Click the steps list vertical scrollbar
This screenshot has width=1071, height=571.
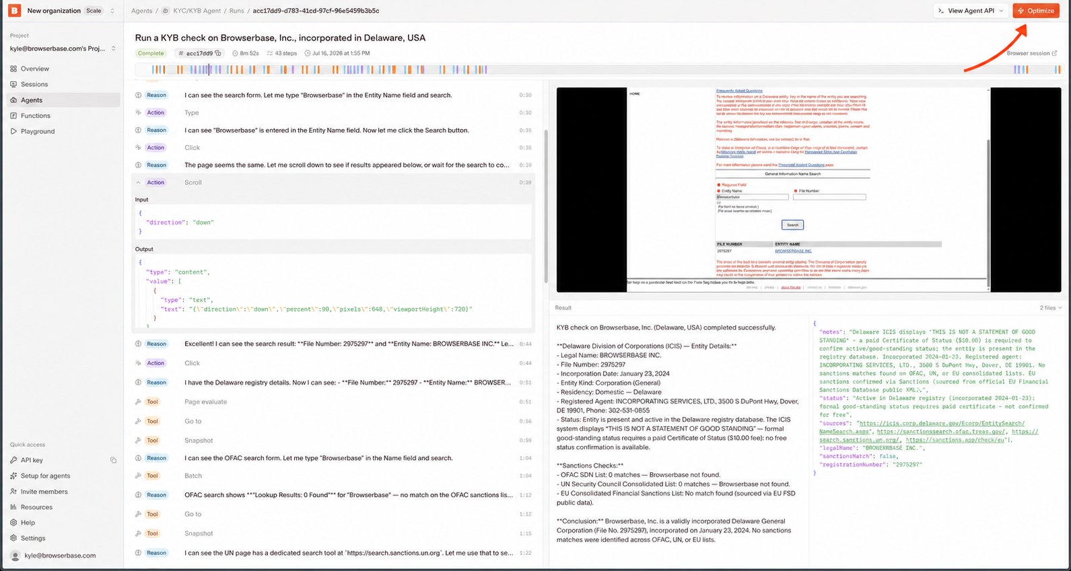546,205
